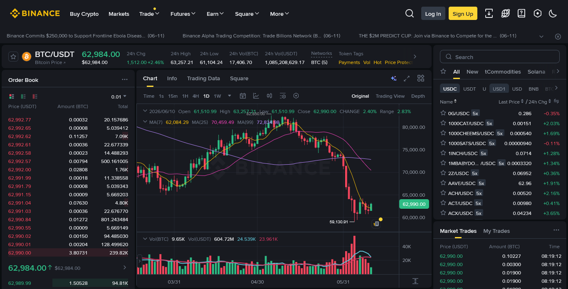Open the 0.01 price grouping dropdown
568x289 pixels.
click(119, 96)
